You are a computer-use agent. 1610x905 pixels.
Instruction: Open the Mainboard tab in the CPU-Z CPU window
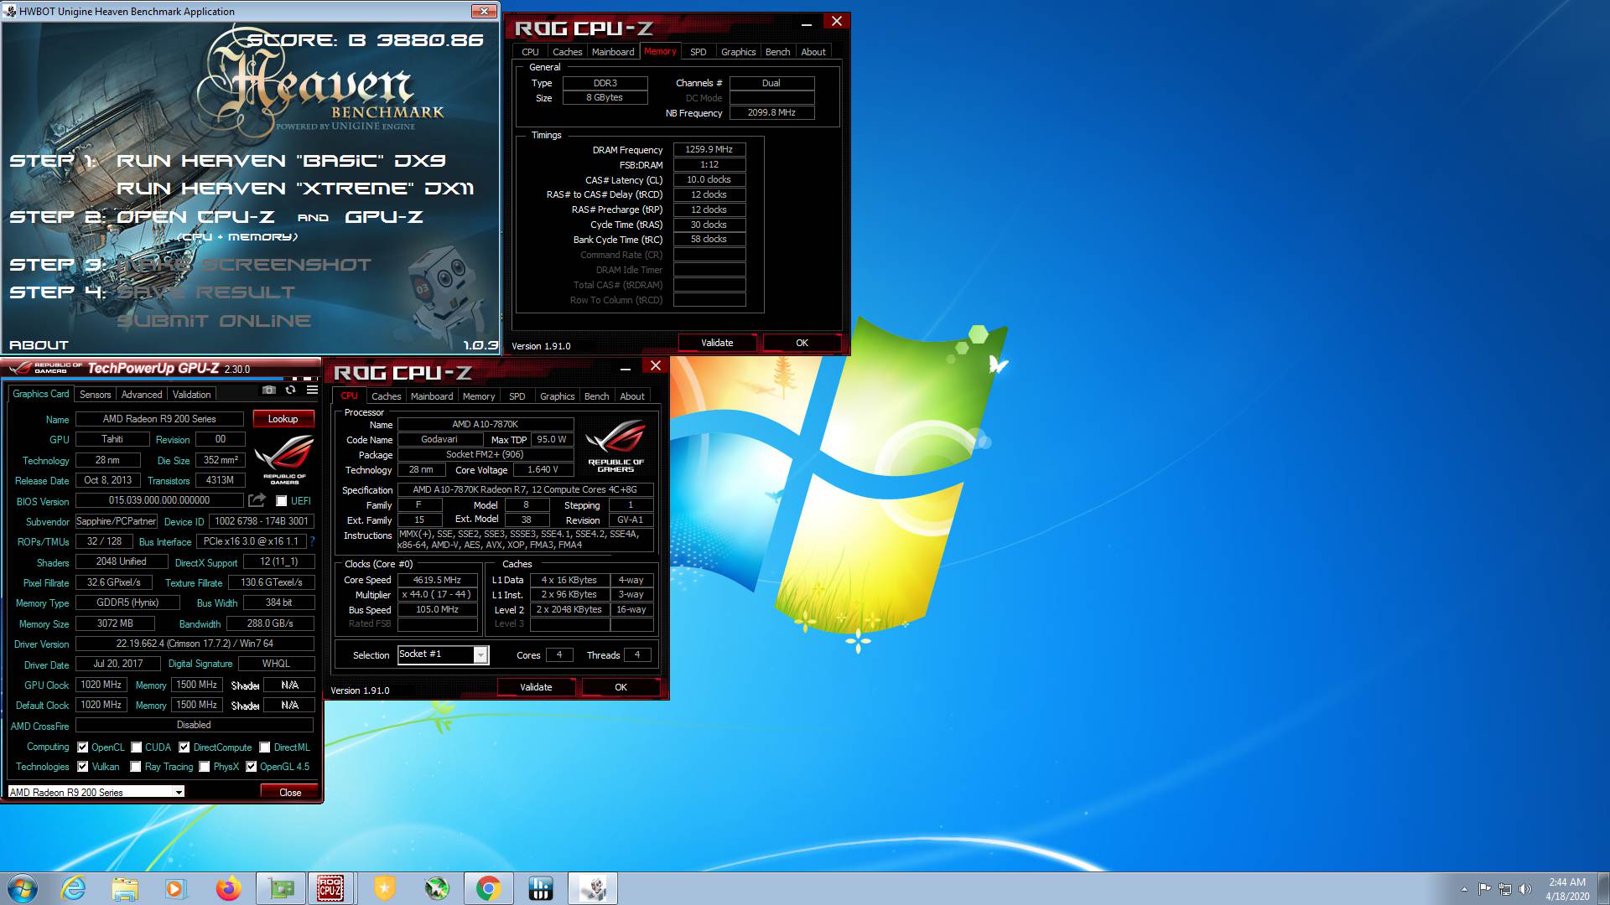pyautogui.click(x=432, y=396)
